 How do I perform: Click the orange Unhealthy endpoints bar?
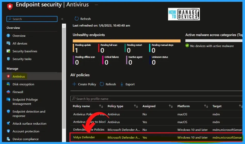click(127, 41)
